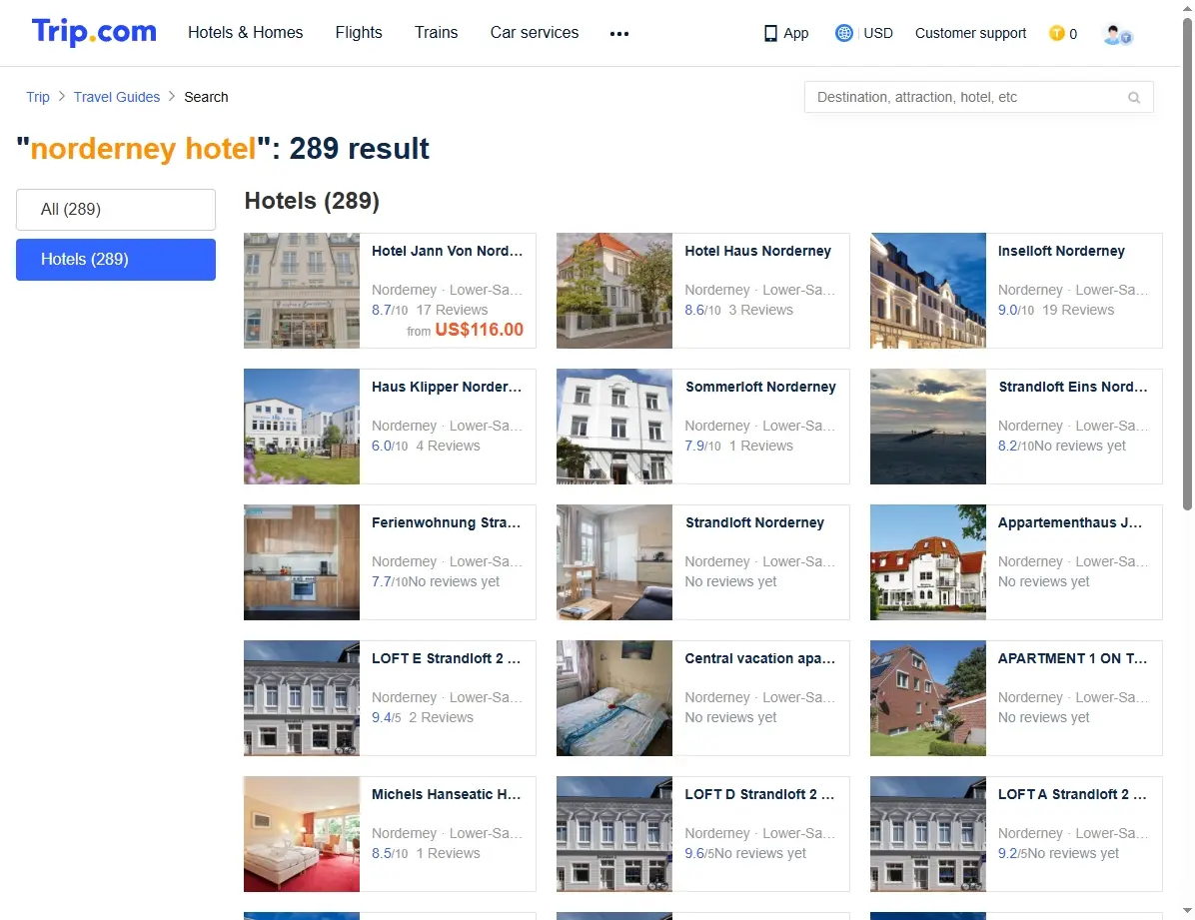
Task: Open Appartementhaus J... building photo
Action: coord(927,561)
